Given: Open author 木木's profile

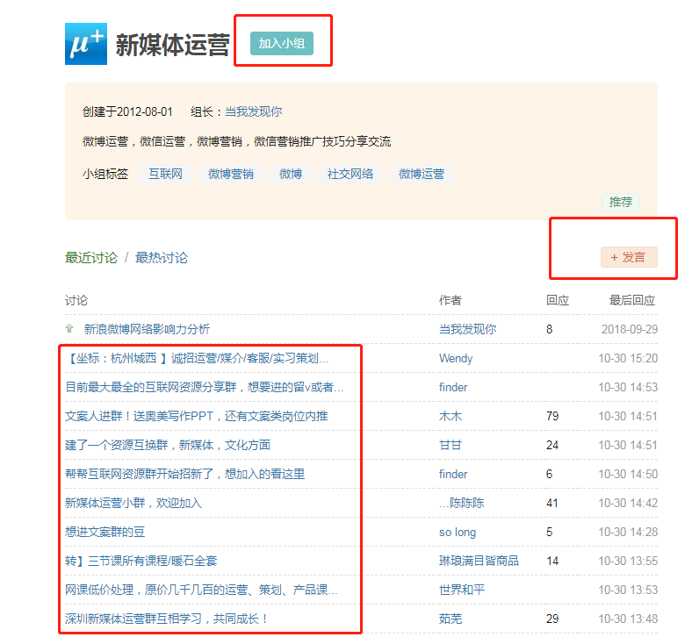Looking at the screenshot, I should 451,416.
